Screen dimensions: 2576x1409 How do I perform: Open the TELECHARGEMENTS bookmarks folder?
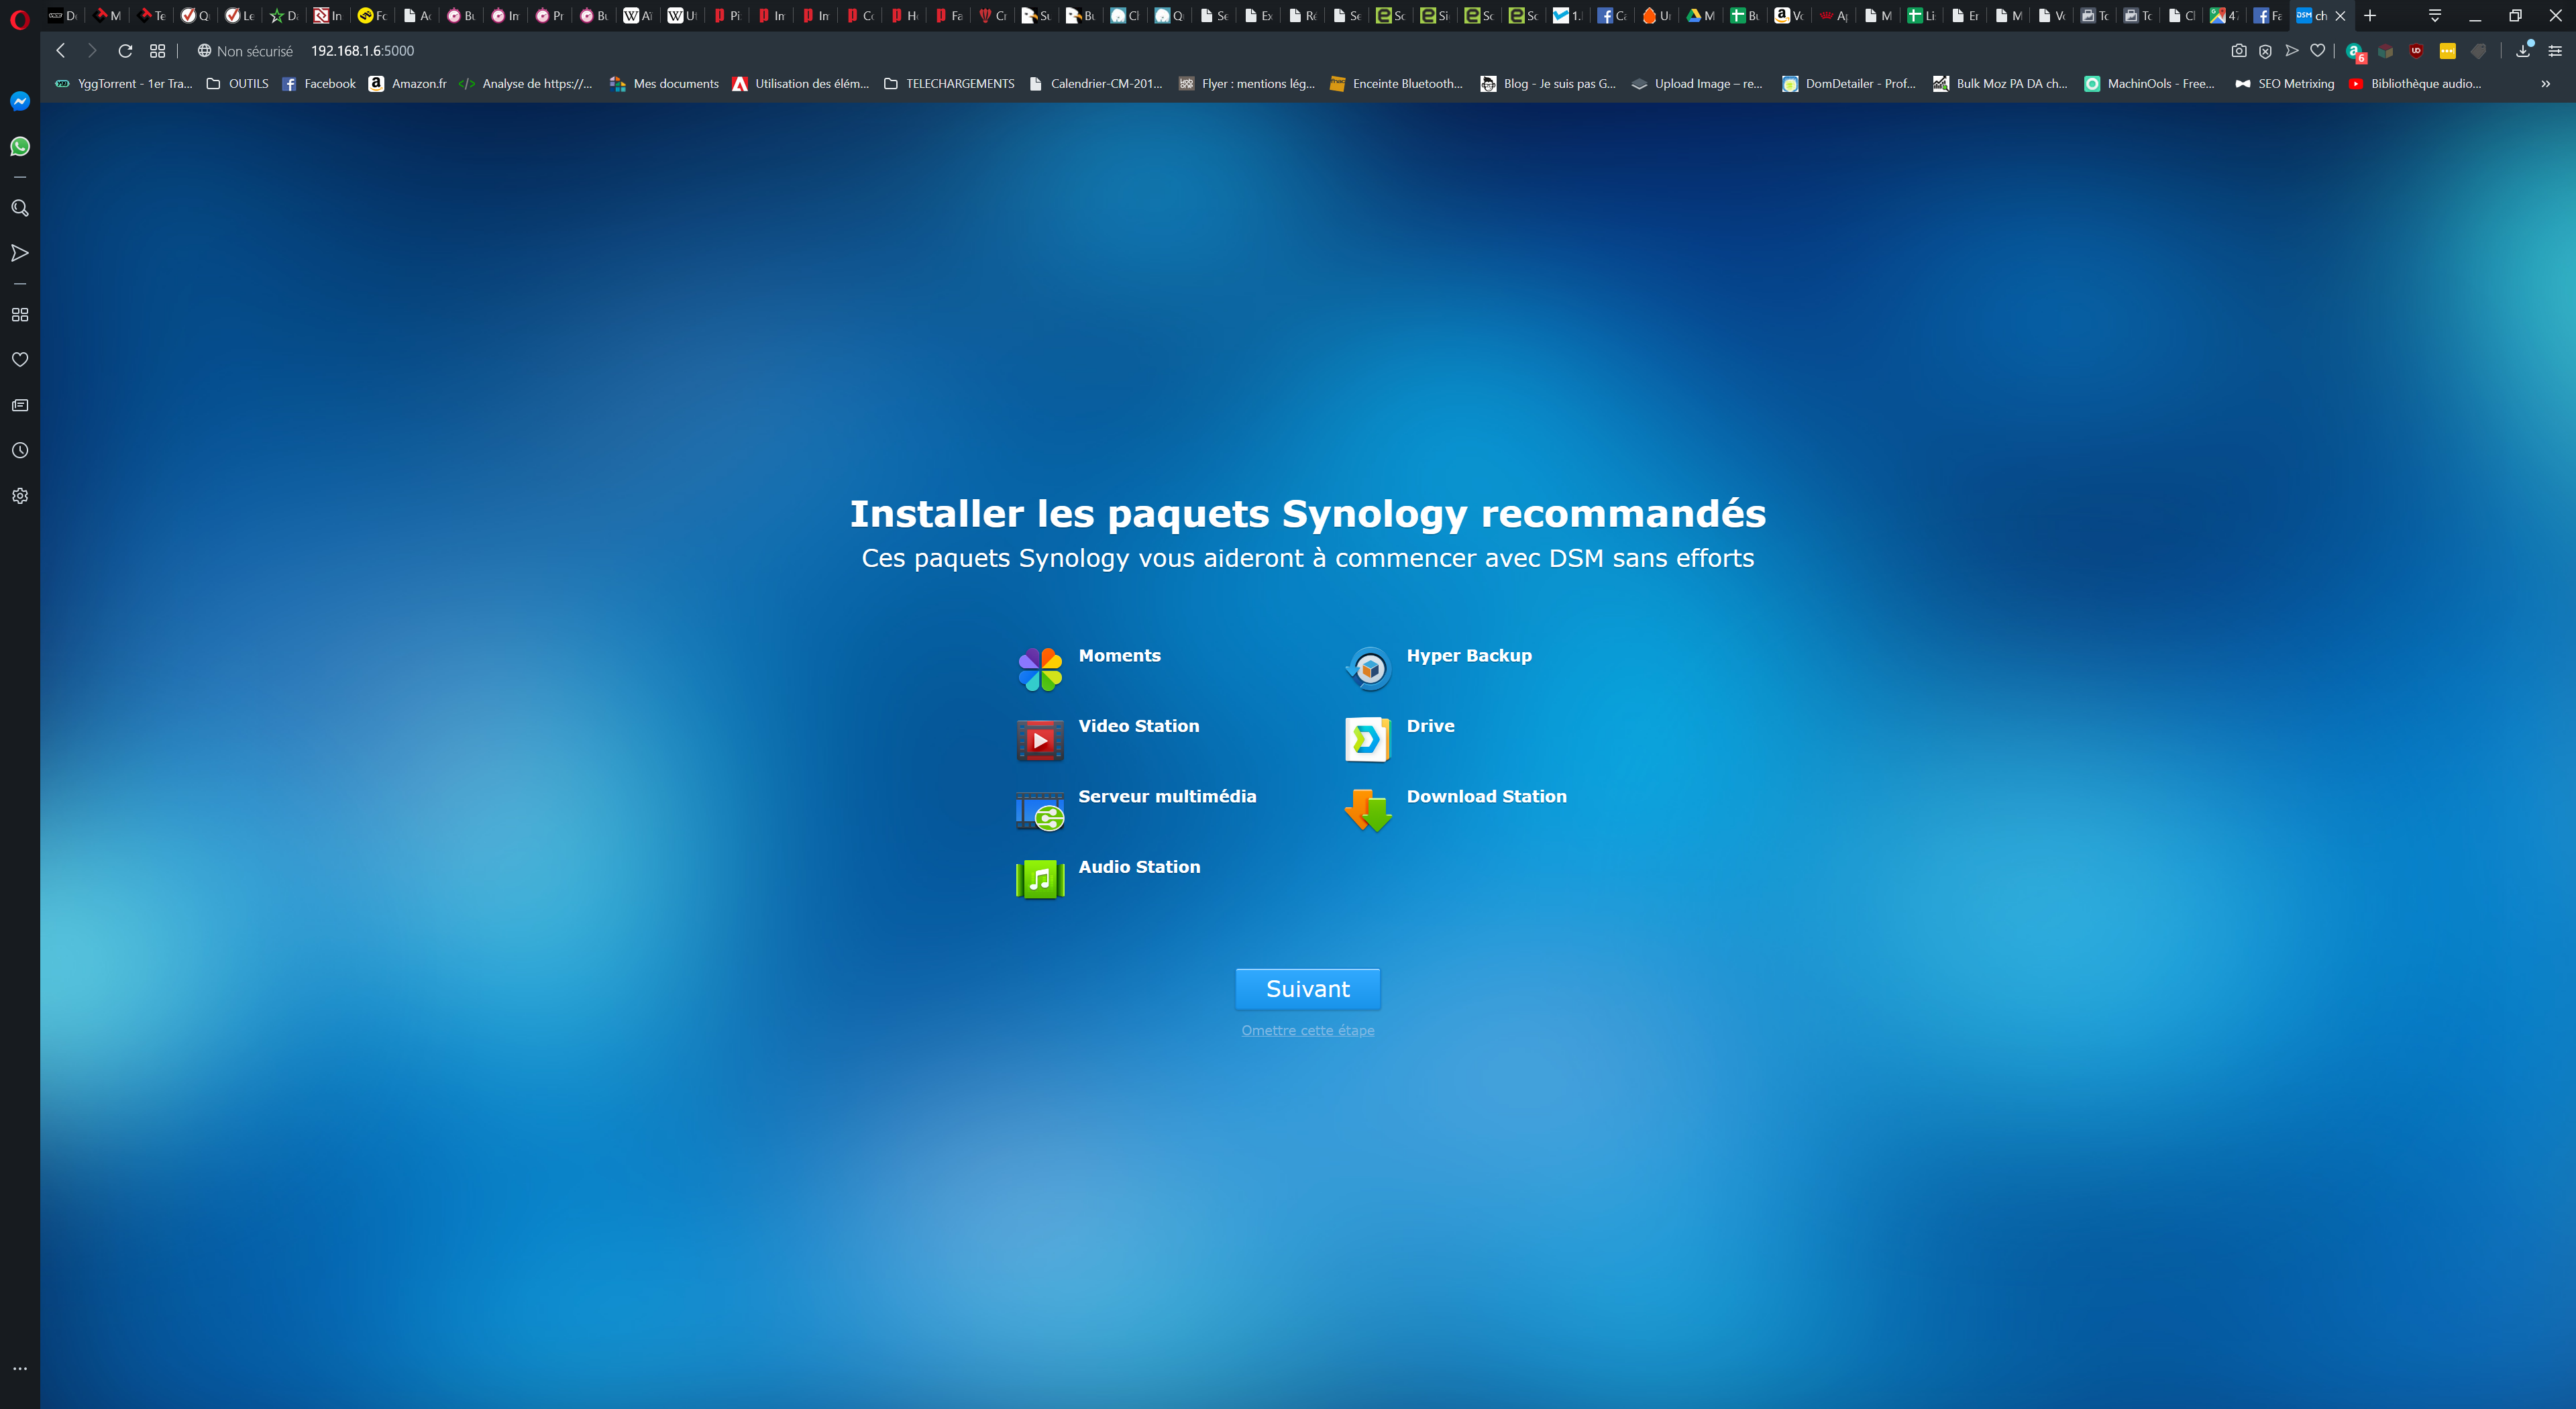click(x=949, y=84)
